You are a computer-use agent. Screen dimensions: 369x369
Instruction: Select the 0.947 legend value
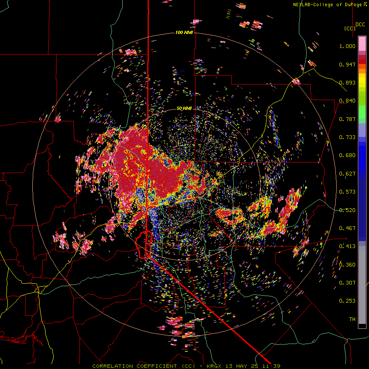click(347, 64)
